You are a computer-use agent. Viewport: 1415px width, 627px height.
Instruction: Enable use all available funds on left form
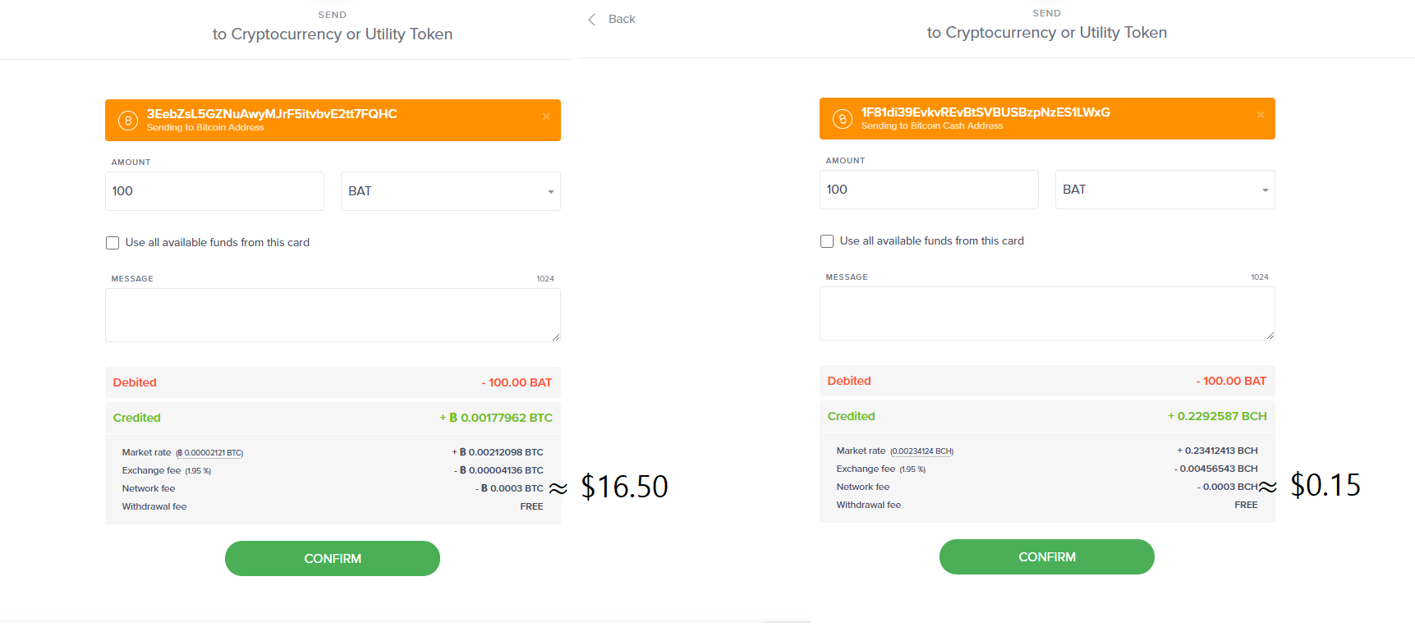[x=113, y=243]
